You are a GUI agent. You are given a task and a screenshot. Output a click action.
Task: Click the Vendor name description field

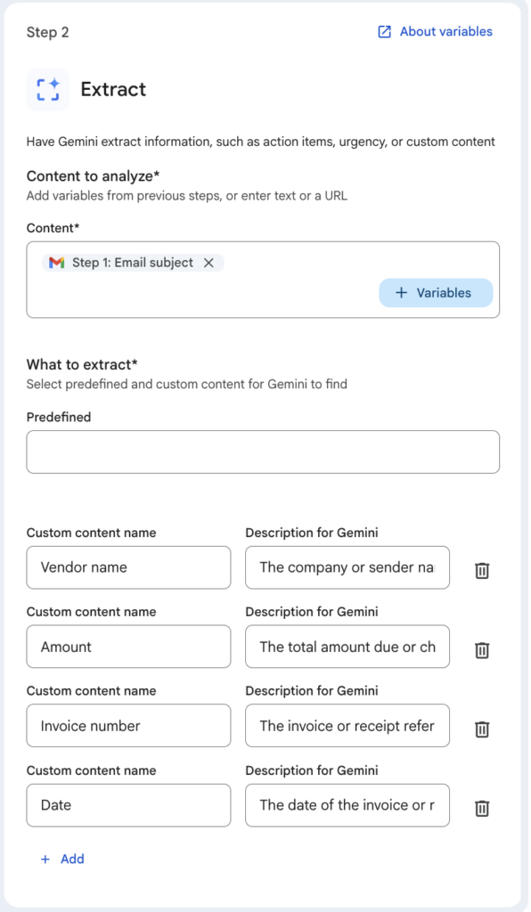(x=347, y=567)
